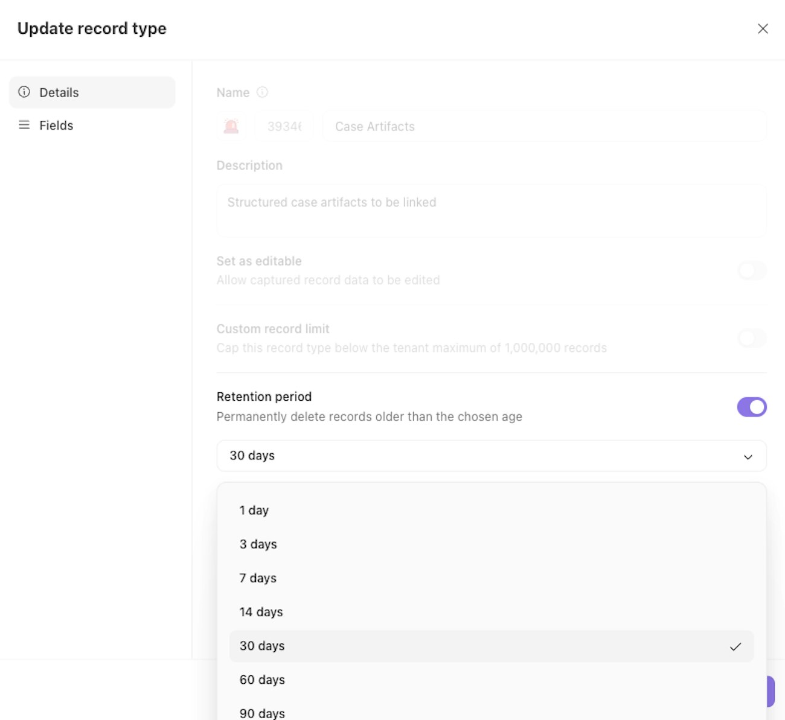This screenshot has width=785, height=720.
Task: Select 1 day retention option
Action: coord(254,510)
